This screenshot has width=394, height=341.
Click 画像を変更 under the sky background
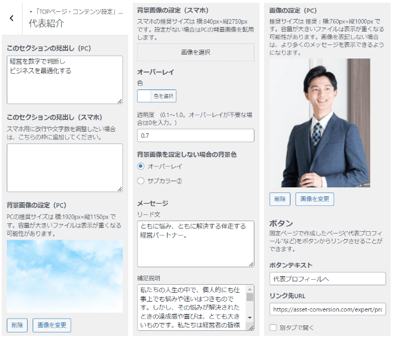pos(52,325)
